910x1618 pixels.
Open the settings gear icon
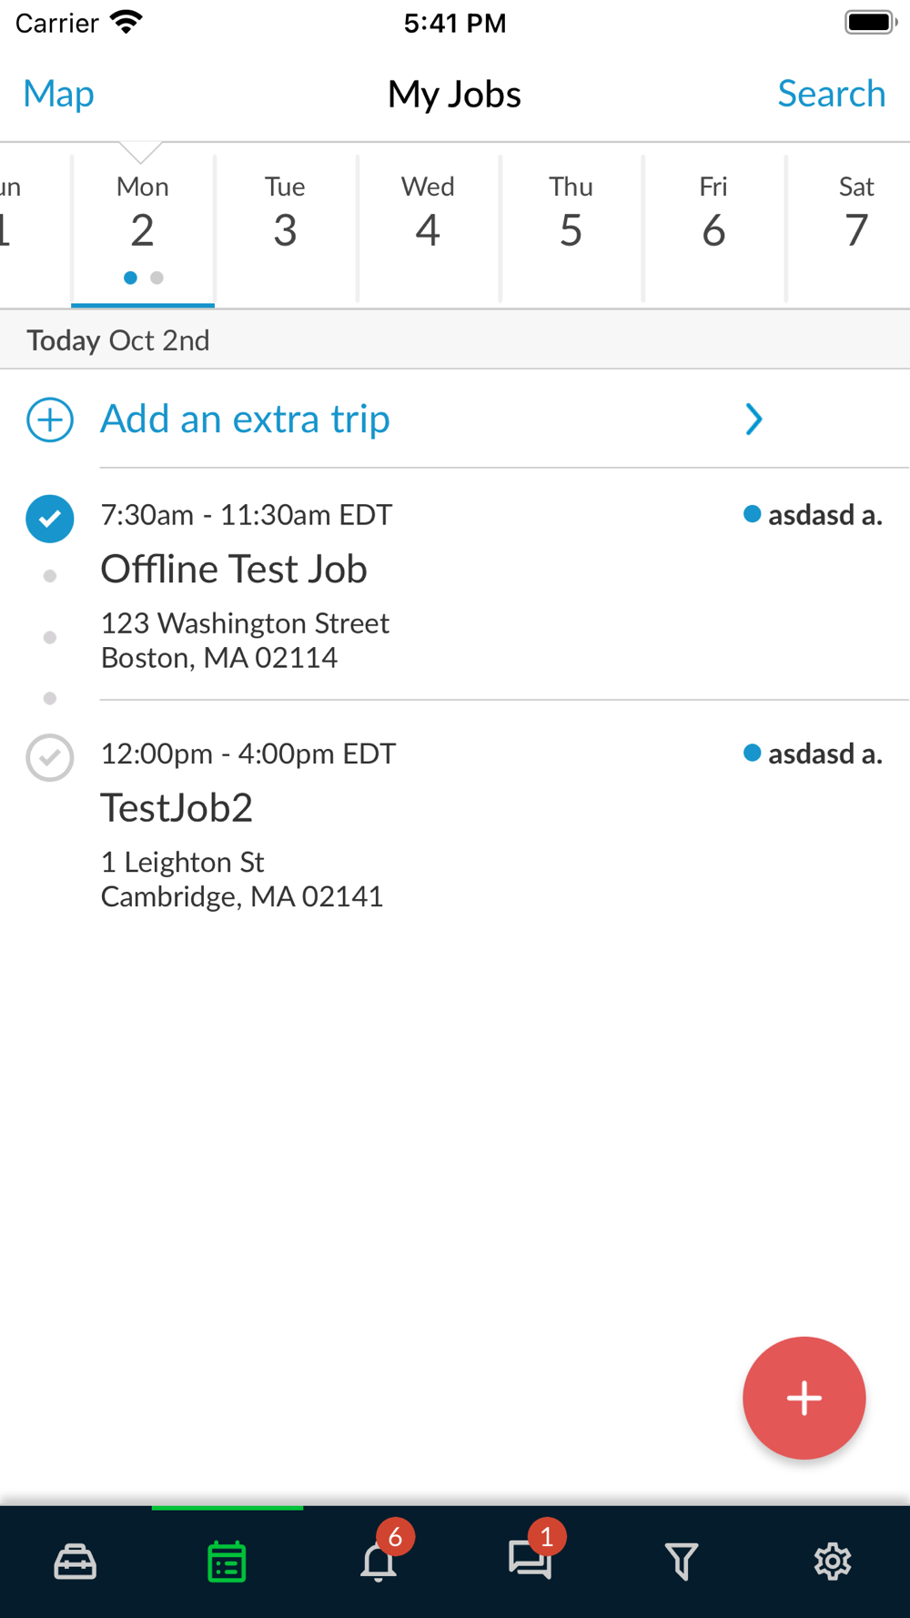pyautogui.click(x=832, y=1562)
